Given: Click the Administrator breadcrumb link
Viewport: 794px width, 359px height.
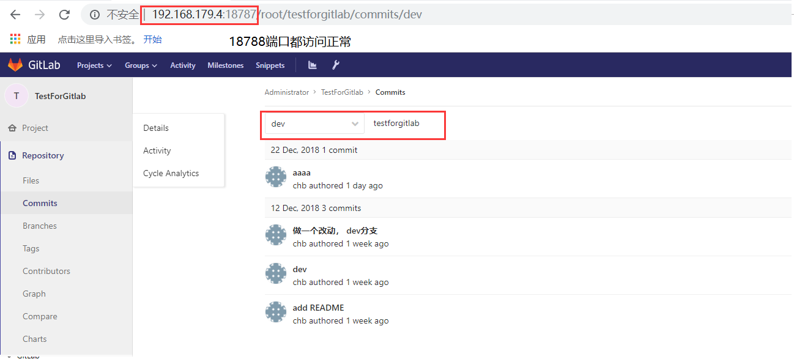Looking at the screenshot, I should point(286,92).
